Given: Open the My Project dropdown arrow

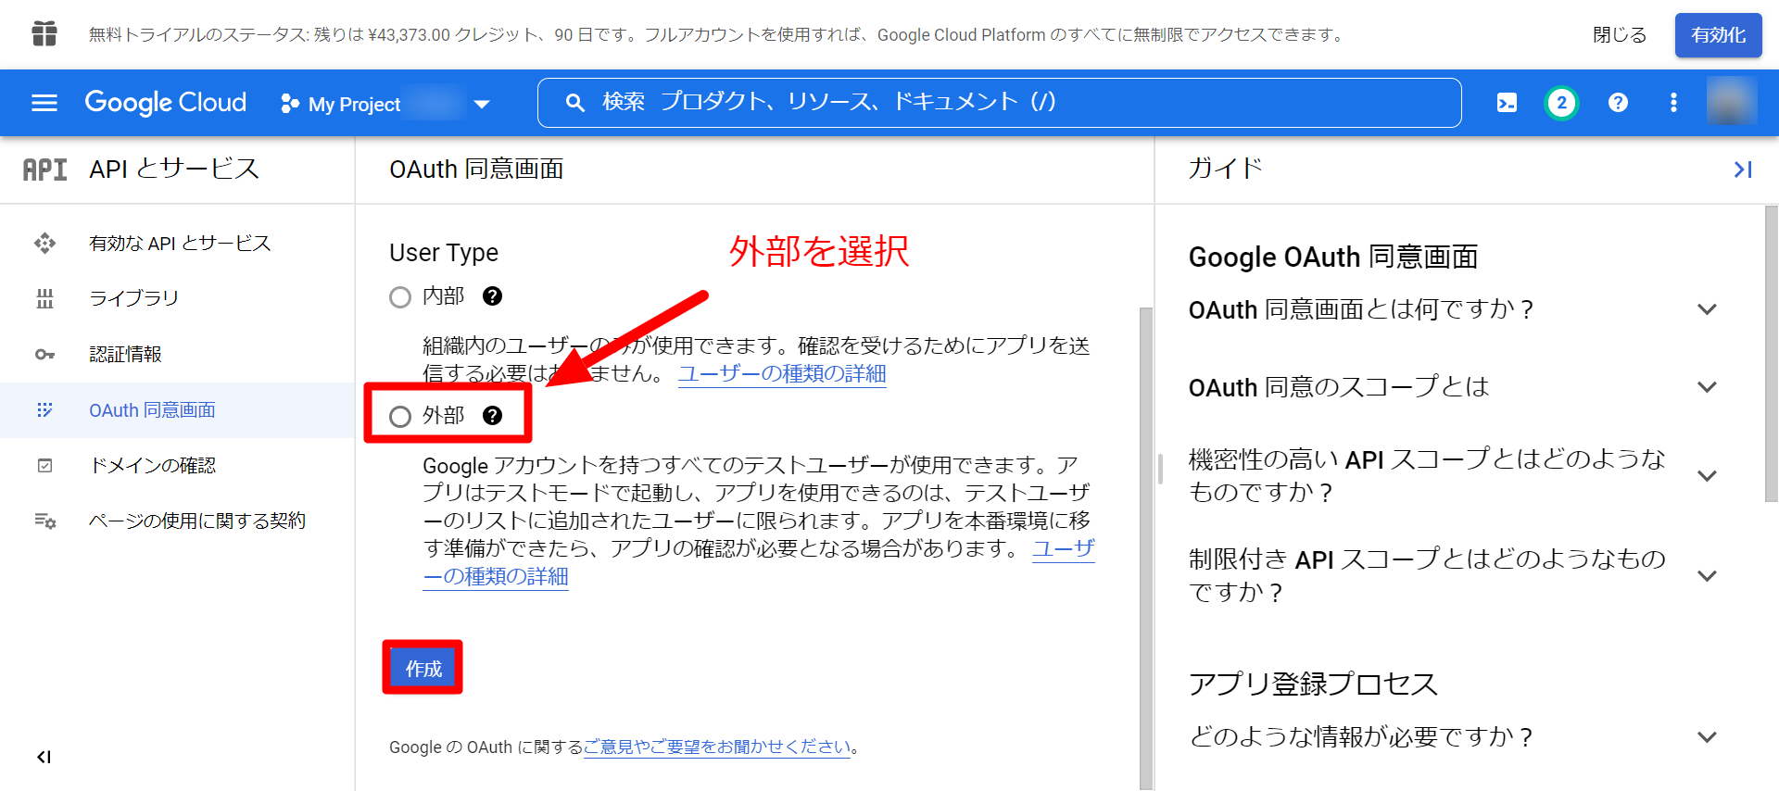Looking at the screenshot, I should tap(482, 105).
